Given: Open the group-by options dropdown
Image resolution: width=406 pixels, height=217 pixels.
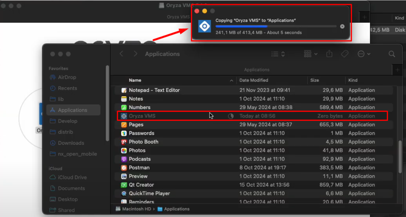Looking at the screenshot, I should [310, 54].
